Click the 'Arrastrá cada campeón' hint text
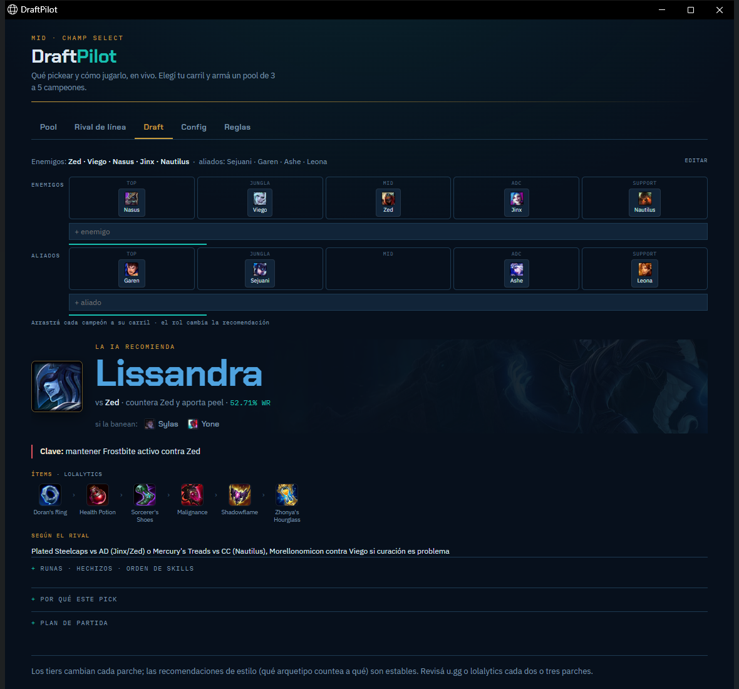739x689 pixels. click(150, 323)
